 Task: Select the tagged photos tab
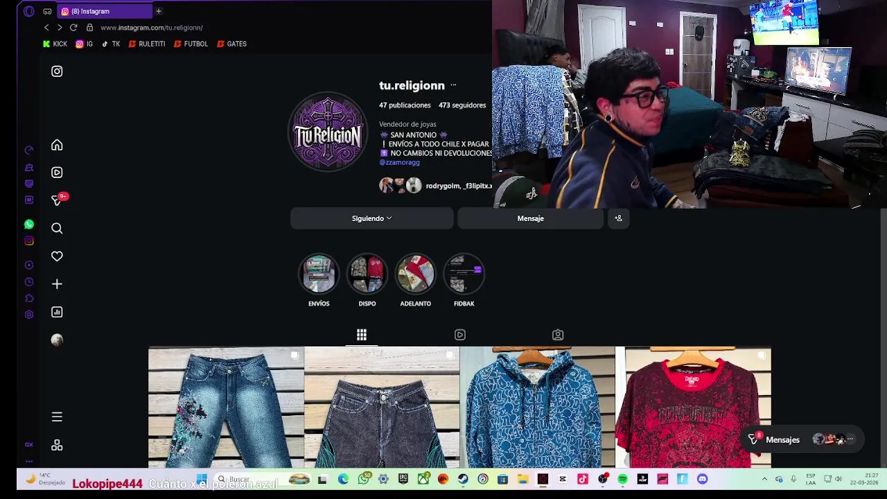[x=558, y=335]
